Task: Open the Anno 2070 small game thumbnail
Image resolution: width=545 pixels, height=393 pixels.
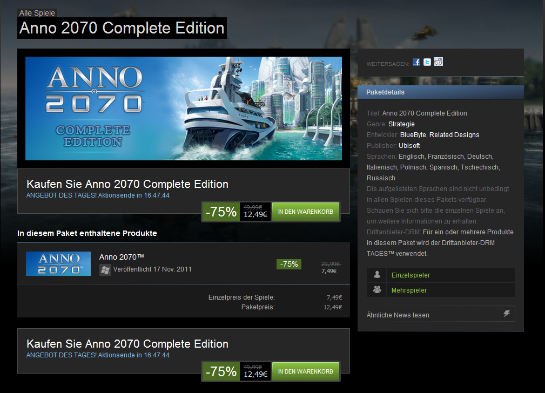Action: point(58,264)
